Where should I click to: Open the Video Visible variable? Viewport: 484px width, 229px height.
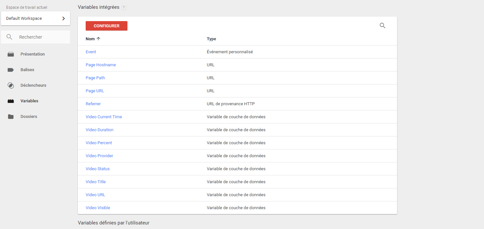tap(98, 208)
